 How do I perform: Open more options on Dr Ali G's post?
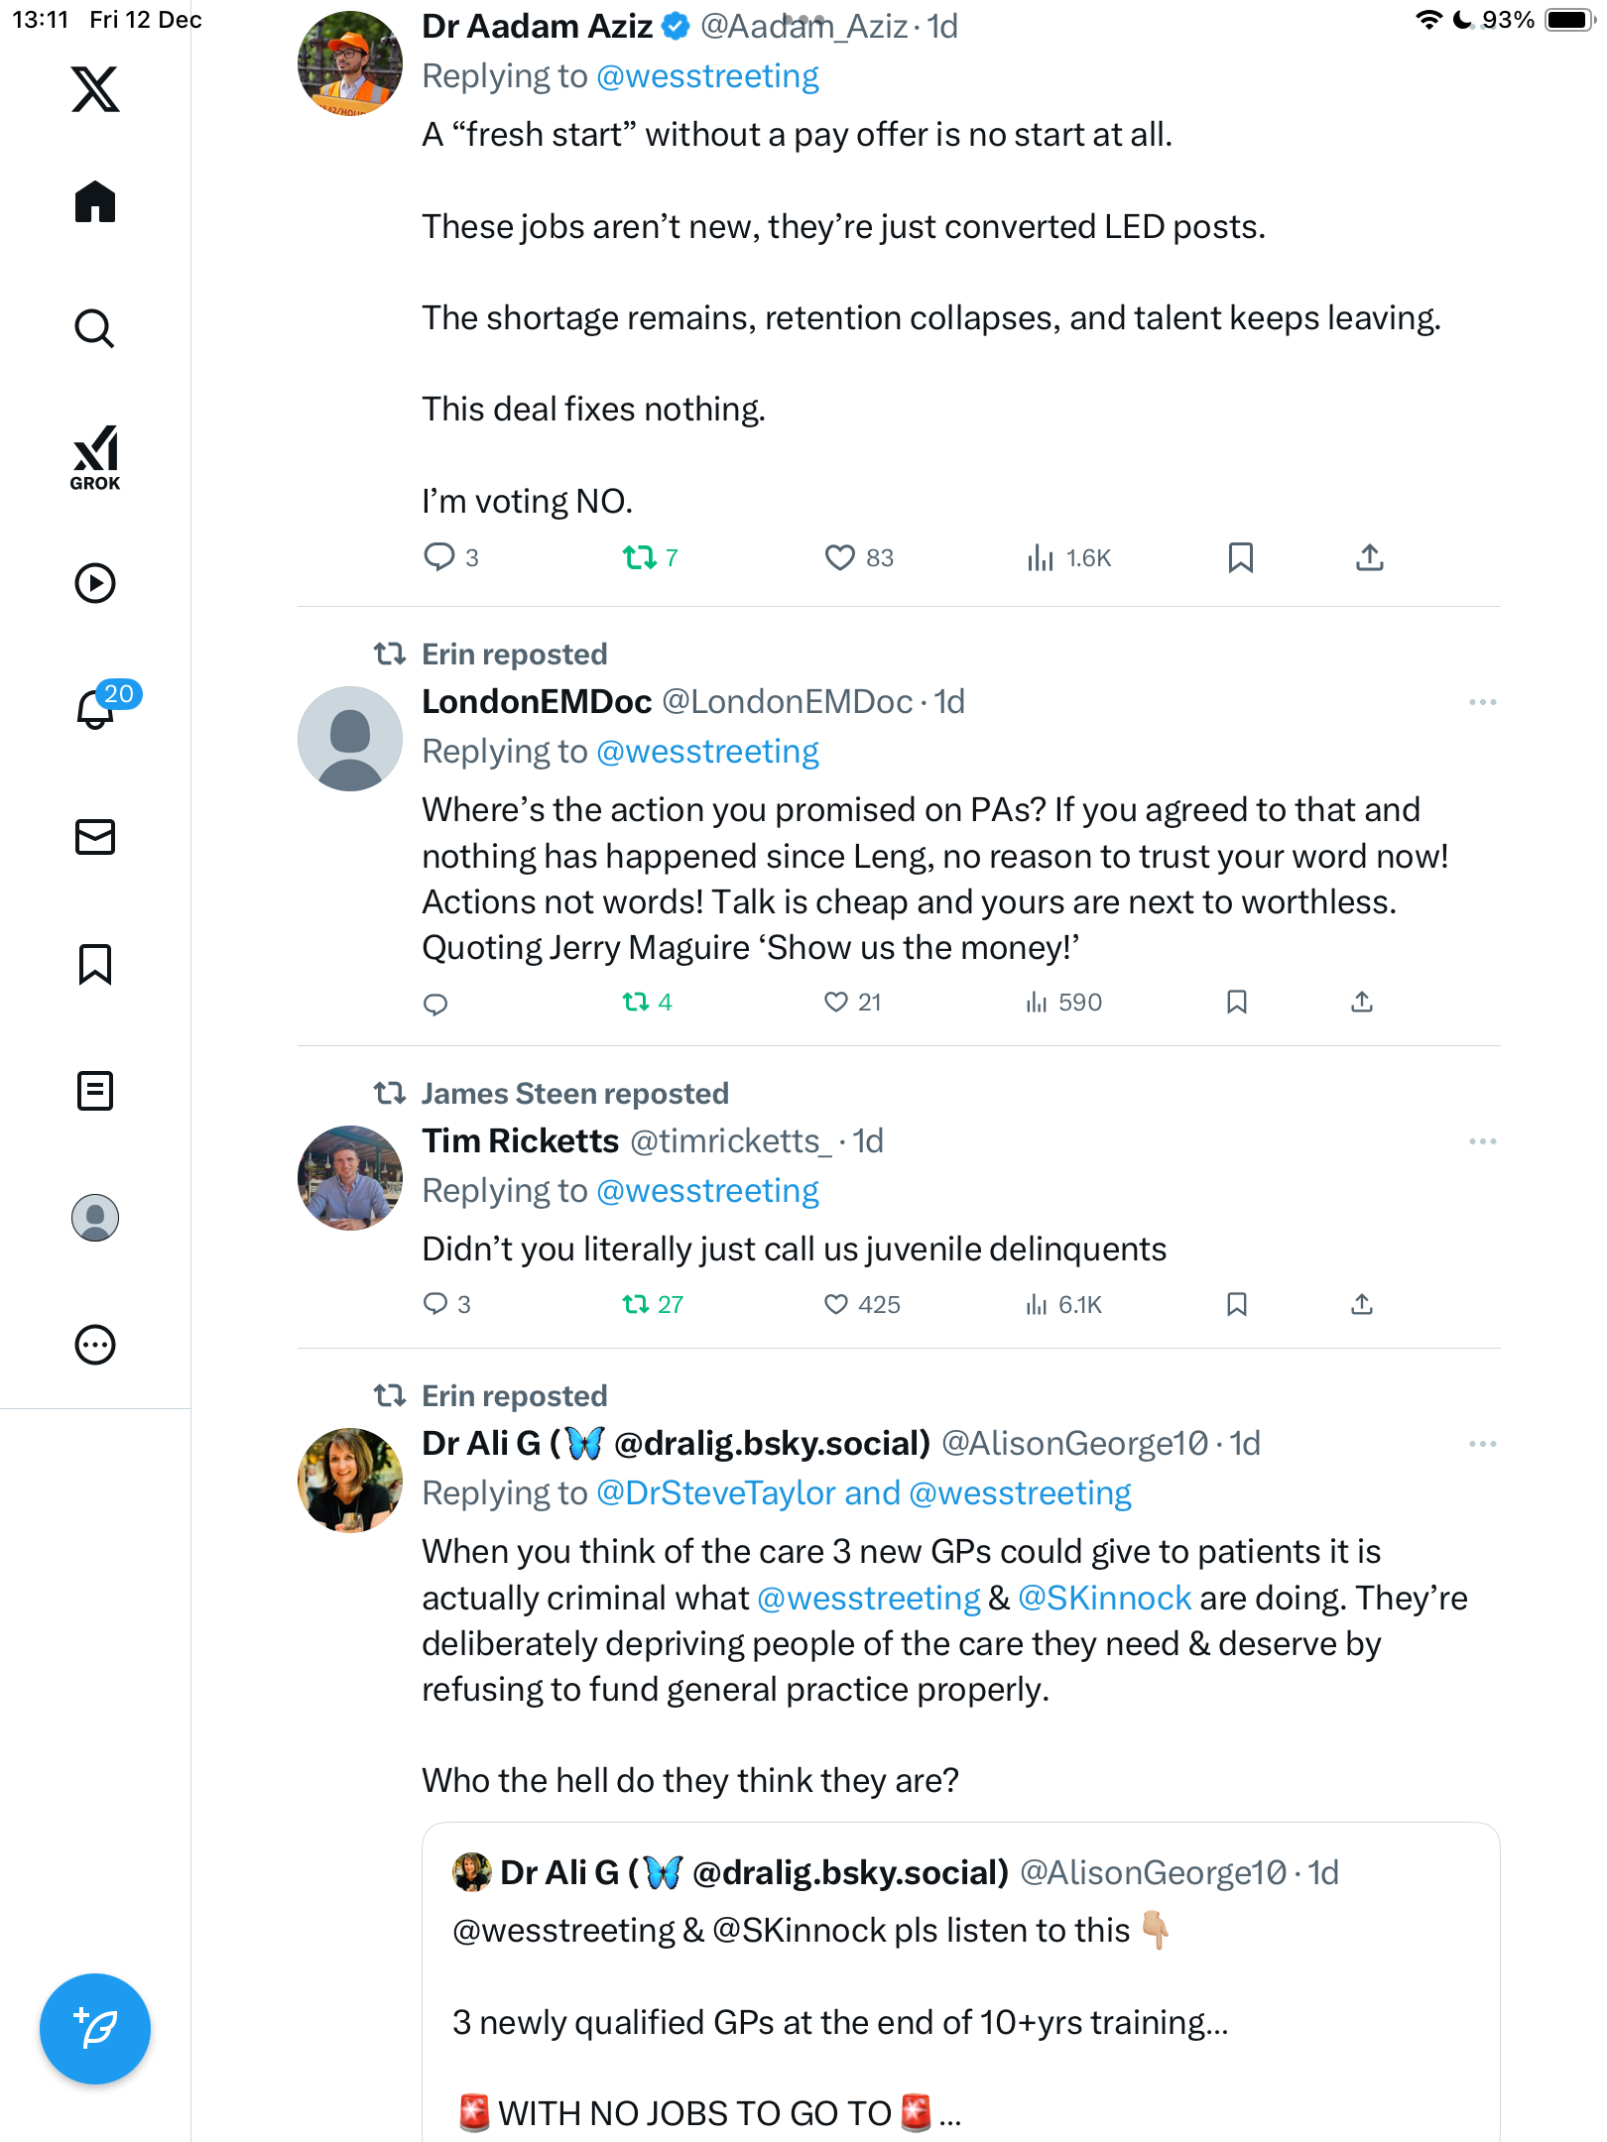coord(1482,1444)
